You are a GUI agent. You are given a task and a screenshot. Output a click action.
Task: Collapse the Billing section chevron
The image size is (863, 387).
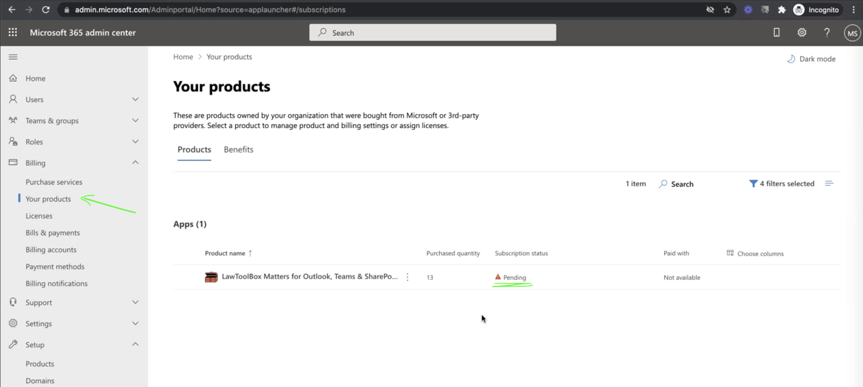pyautogui.click(x=135, y=162)
